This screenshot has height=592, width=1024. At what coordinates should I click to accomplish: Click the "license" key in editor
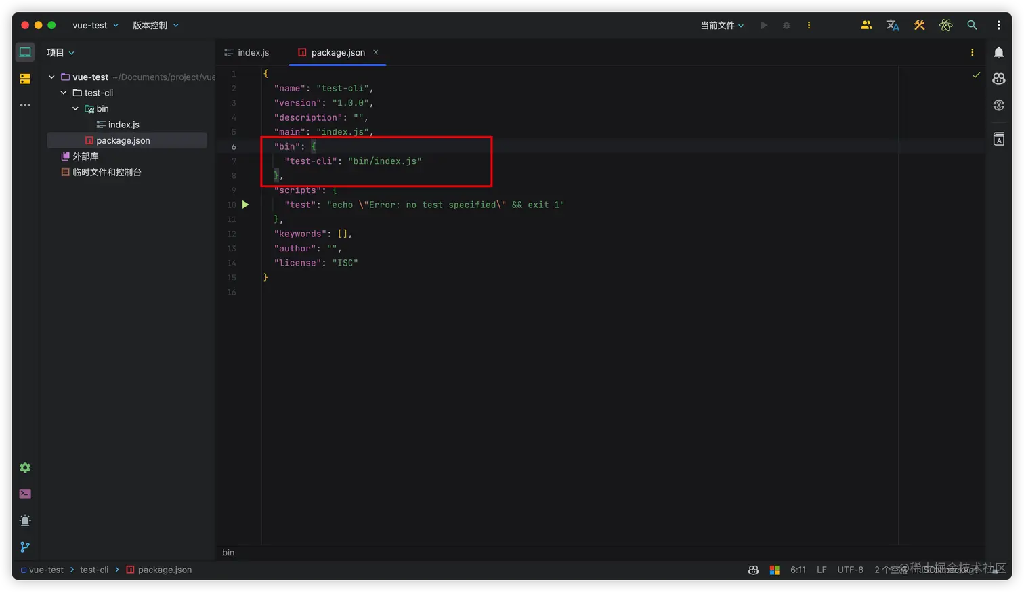(x=297, y=263)
